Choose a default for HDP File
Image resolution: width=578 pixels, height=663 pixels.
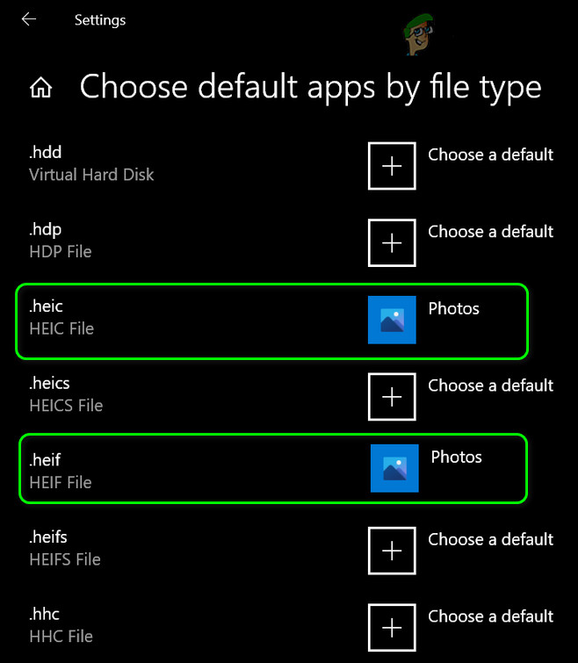tap(490, 232)
